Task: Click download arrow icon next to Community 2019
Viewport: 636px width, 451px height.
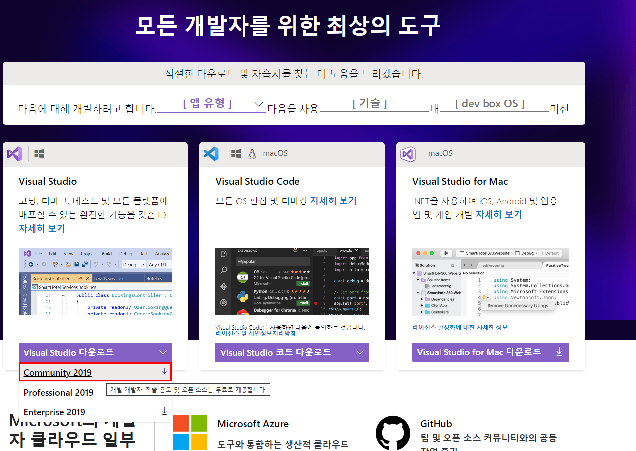Action: [x=164, y=372]
